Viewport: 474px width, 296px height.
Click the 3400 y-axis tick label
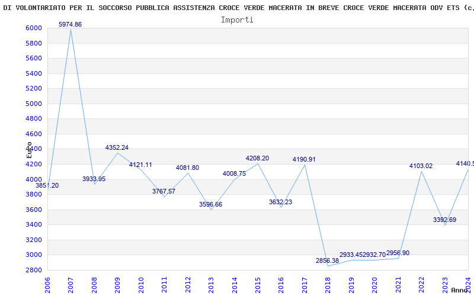pyautogui.click(x=34, y=225)
